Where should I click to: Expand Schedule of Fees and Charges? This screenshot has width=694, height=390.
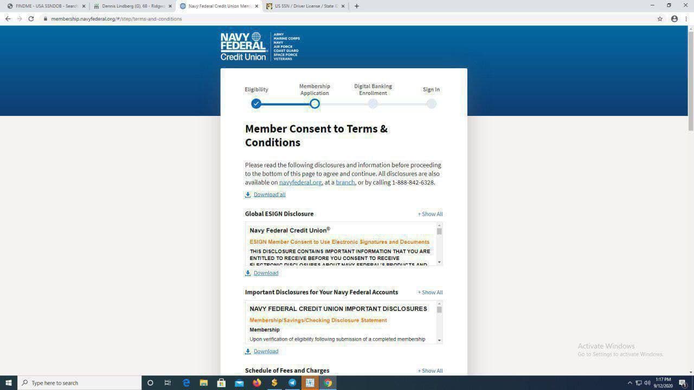tap(430, 371)
